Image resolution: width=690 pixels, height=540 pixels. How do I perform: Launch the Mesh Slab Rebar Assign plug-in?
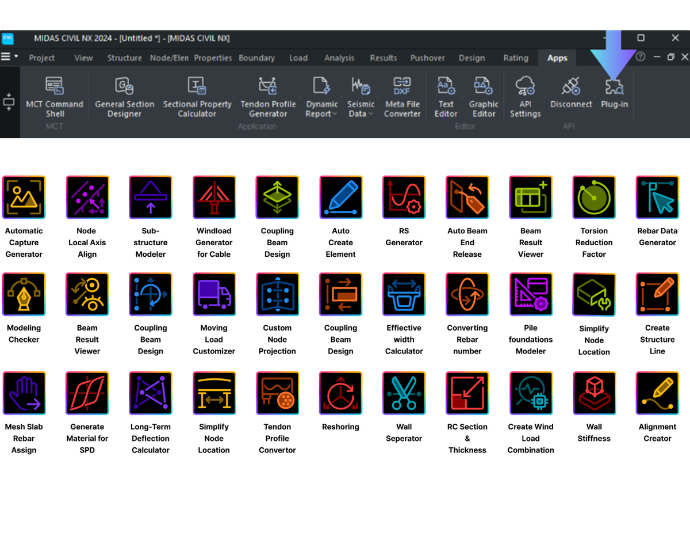pos(24,393)
